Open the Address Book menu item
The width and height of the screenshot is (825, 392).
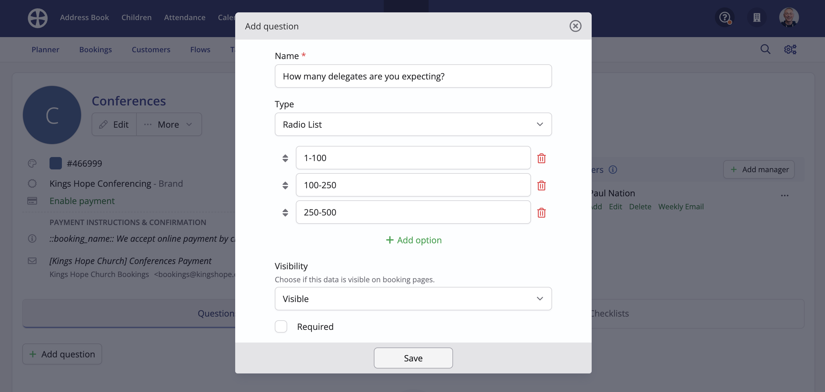pyautogui.click(x=84, y=17)
